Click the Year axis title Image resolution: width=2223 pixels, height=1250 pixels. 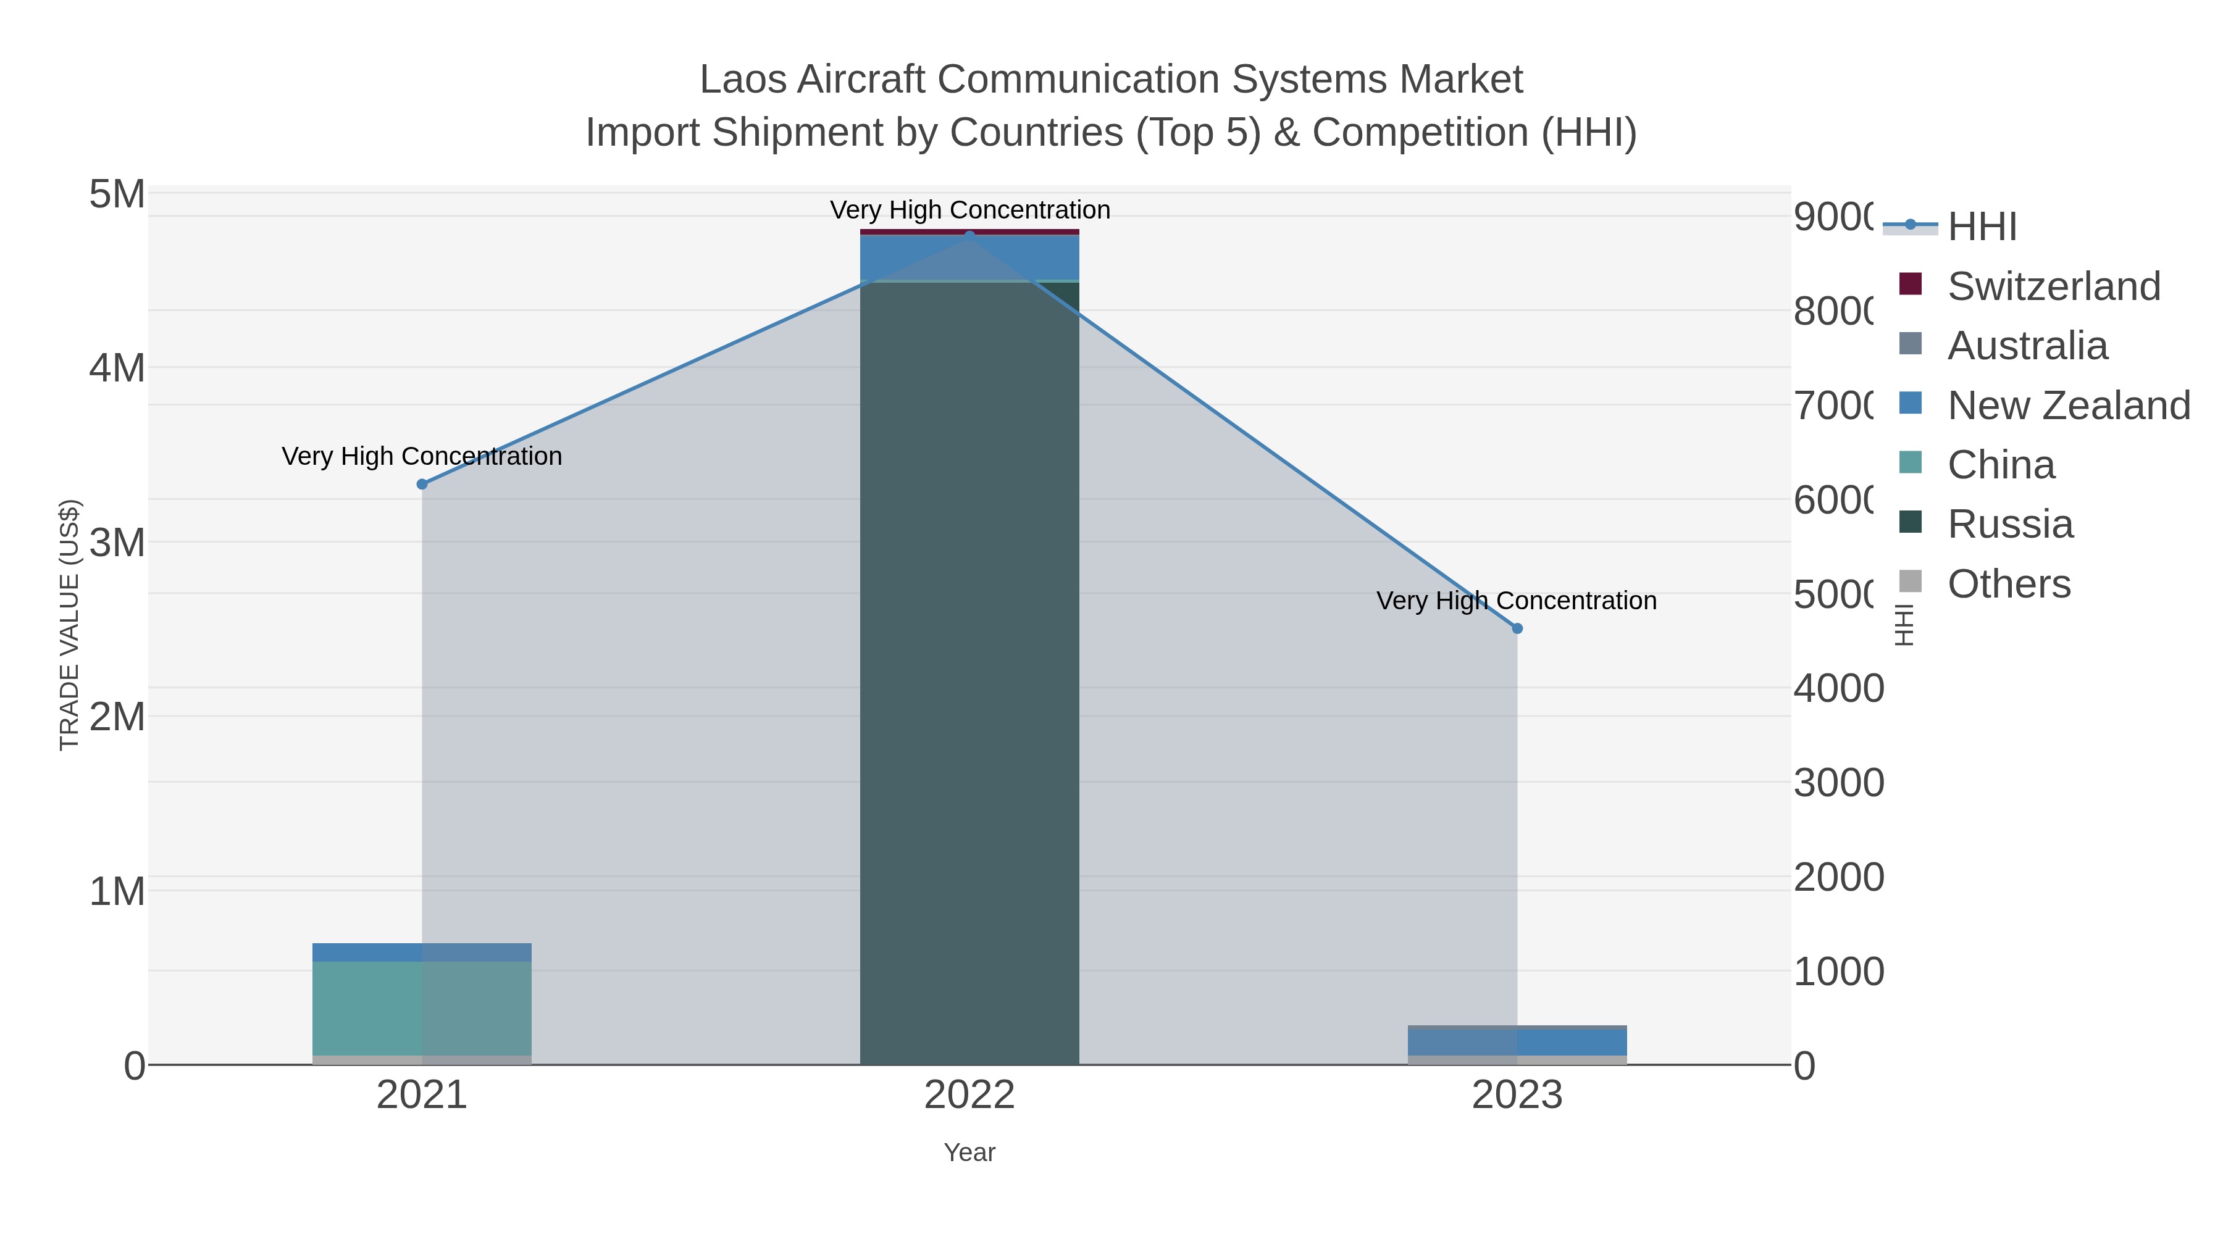(x=969, y=1152)
